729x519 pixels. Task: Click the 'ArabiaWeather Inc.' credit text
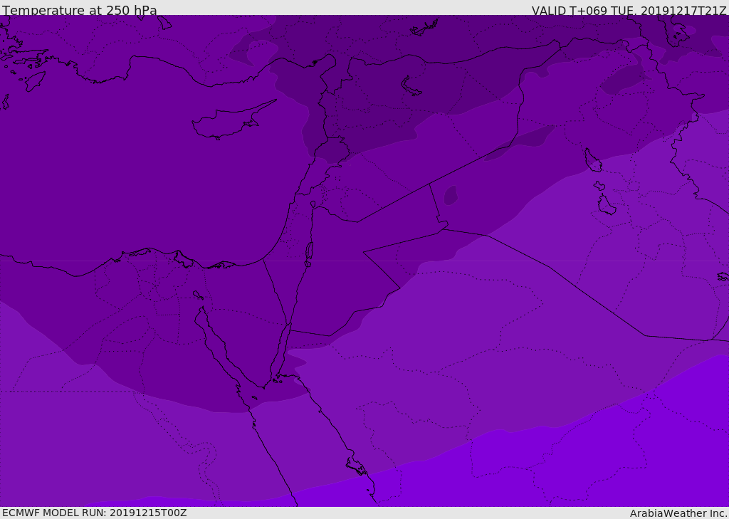(x=678, y=513)
